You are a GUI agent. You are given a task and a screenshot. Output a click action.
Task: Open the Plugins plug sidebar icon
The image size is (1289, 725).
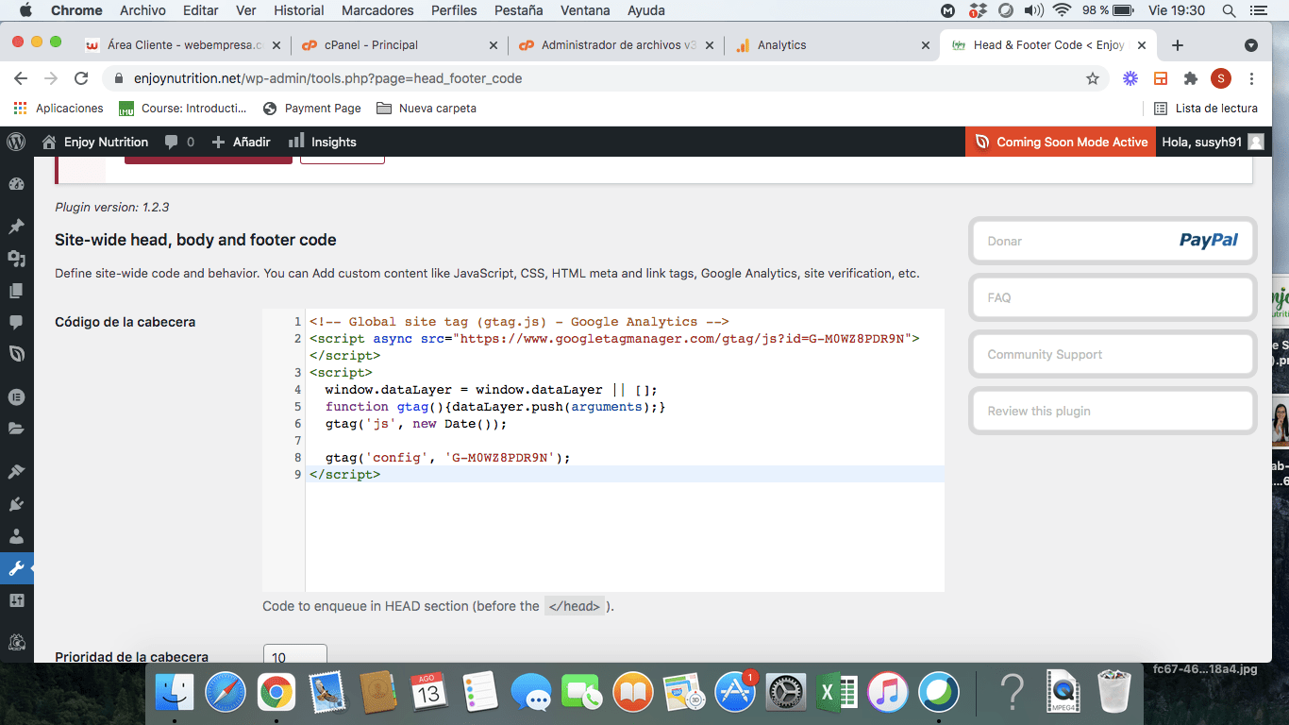coord(16,504)
